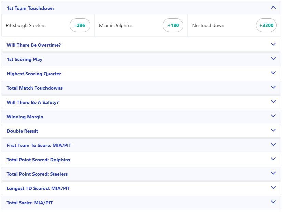This screenshot has width=283, height=212.
Task: Expand Winning Margin chevron
Action: pyautogui.click(x=273, y=116)
